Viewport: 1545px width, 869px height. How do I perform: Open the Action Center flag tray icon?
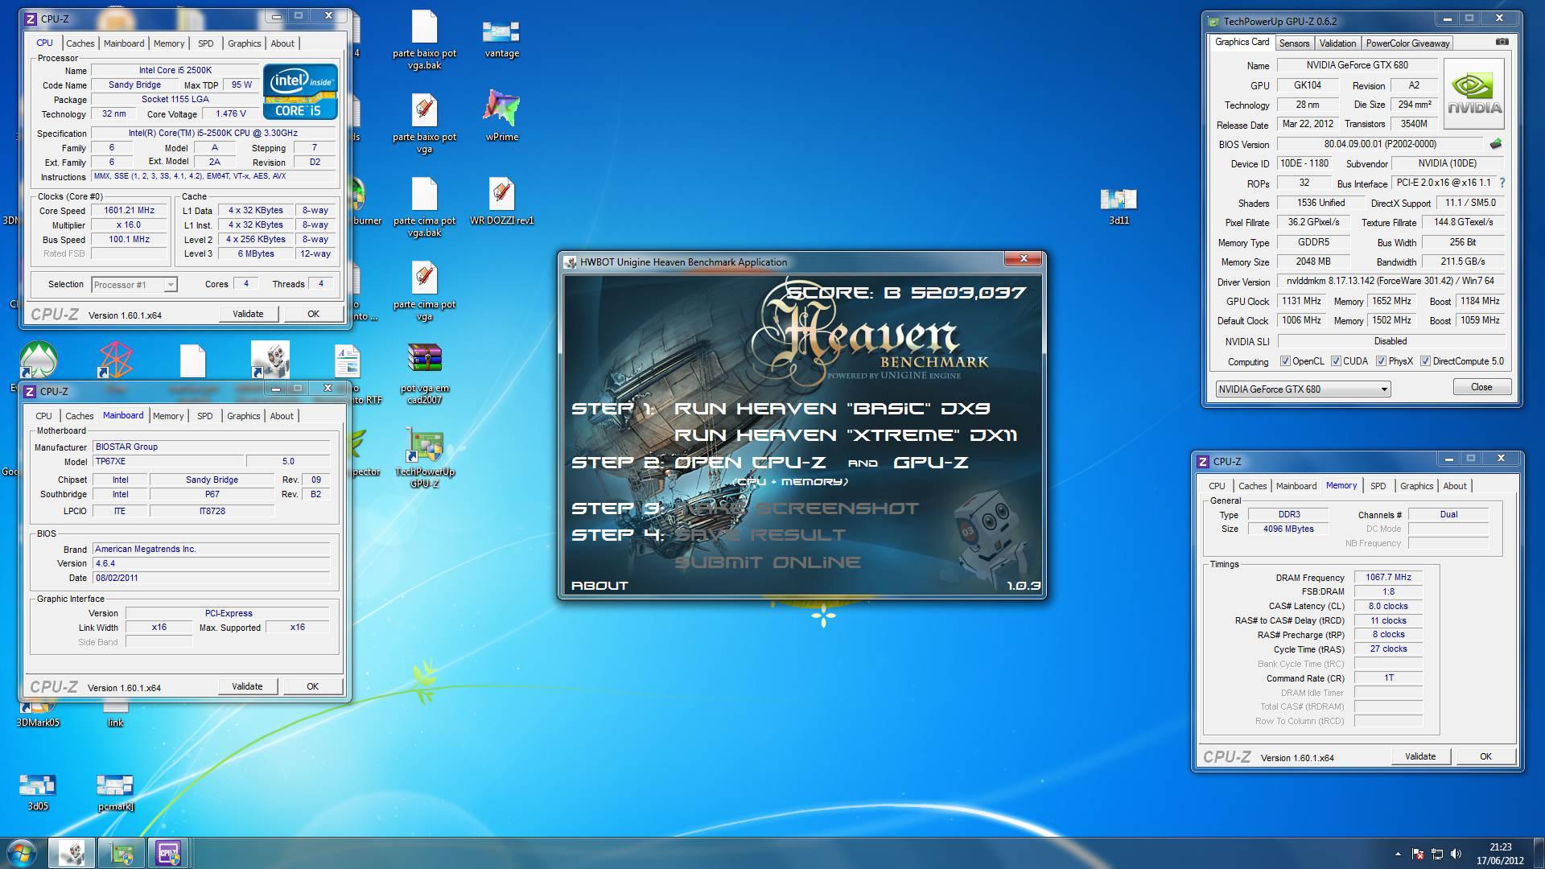tap(1418, 854)
